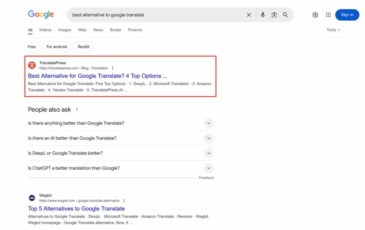Open the People also ask more options menu
The image size is (365, 230).
coord(77,109)
